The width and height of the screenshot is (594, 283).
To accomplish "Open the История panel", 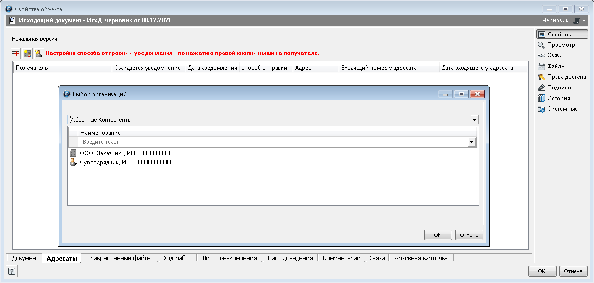I will tap(558, 98).
